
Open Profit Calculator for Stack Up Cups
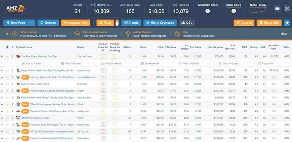pos(71,64)
